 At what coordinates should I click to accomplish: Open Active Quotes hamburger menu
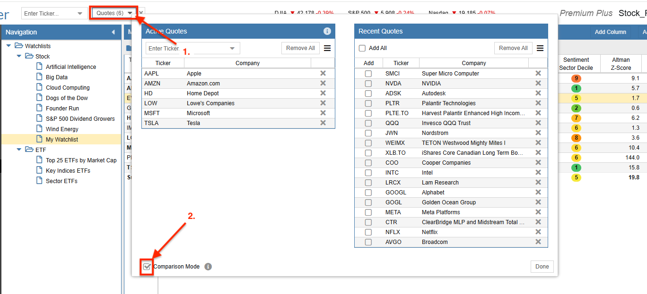pos(327,48)
